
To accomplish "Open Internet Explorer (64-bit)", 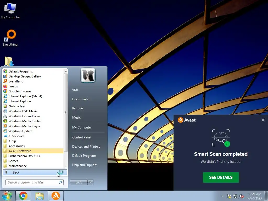I will click(33, 96).
